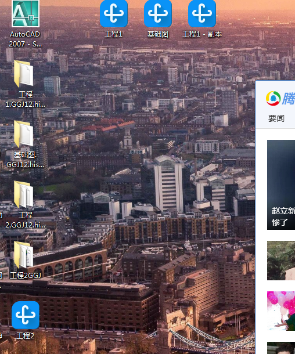
Task: Select the 工程1 - 副本 label text
Action: (202, 34)
